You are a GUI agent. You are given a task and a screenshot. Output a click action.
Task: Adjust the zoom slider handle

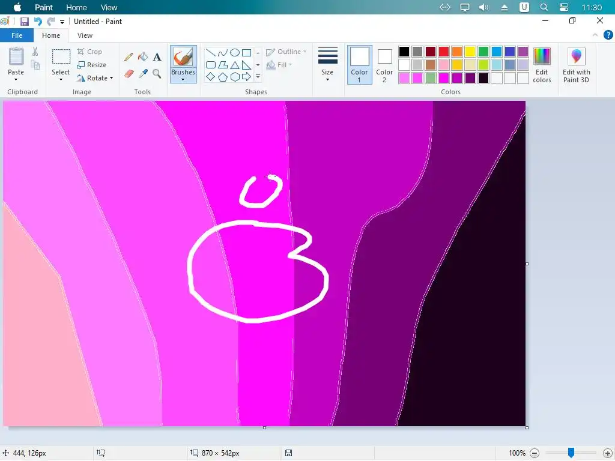click(x=571, y=453)
